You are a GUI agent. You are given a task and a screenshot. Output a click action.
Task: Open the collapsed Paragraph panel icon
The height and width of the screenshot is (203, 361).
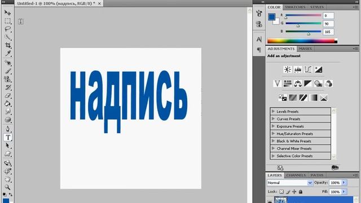coord(259,50)
